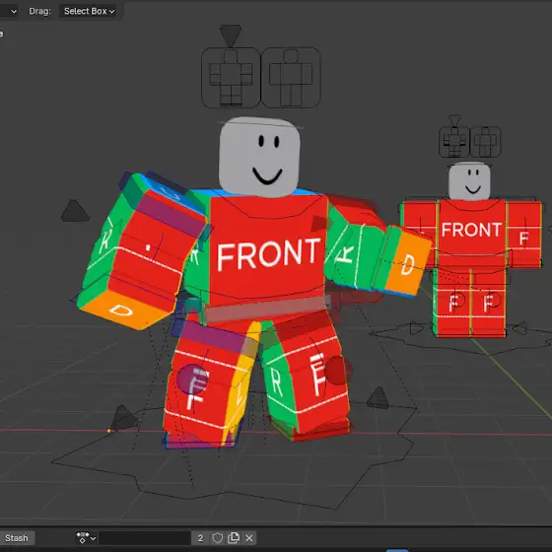Screen dimensions: 552x552
Task: Click the downward cone marker above large rig
Action: click(231, 35)
